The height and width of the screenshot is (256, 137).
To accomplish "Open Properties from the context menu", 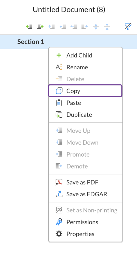I will (86, 234).
